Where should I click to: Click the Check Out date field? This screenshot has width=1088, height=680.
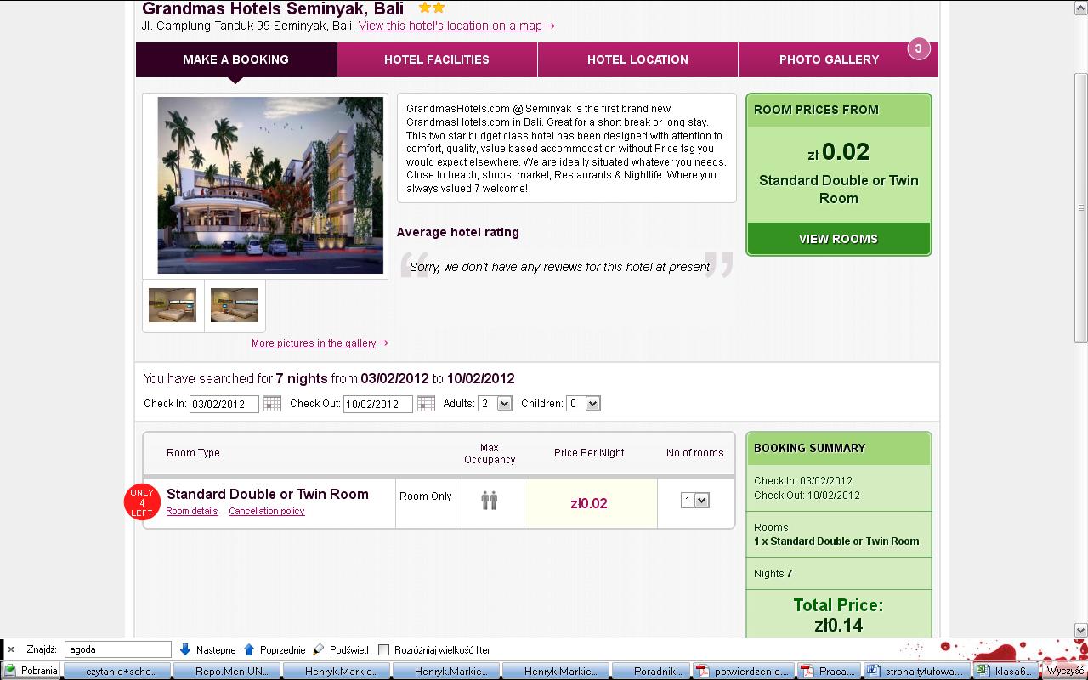[378, 404]
